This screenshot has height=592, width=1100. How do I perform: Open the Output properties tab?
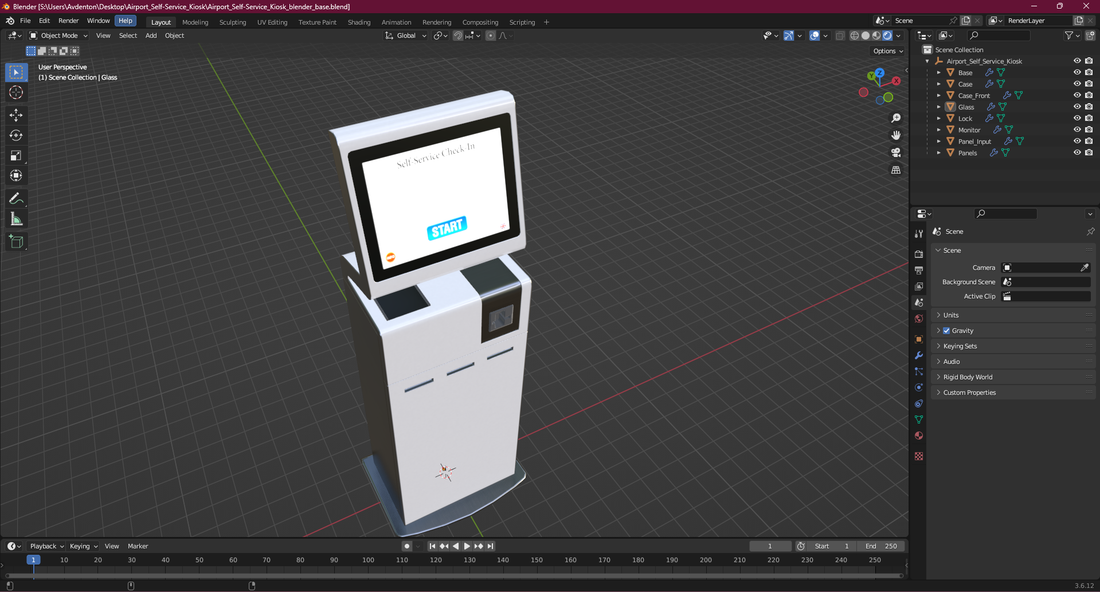[x=919, y=270]
